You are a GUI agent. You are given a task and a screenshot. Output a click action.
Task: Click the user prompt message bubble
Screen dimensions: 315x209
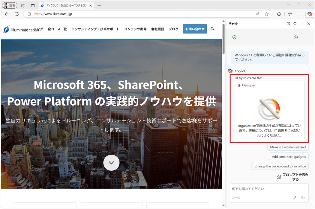[270, 57]
